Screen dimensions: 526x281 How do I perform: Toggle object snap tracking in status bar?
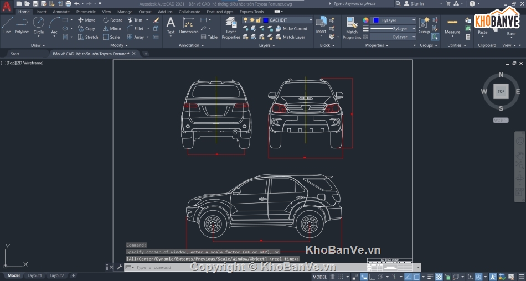(408, 277)
